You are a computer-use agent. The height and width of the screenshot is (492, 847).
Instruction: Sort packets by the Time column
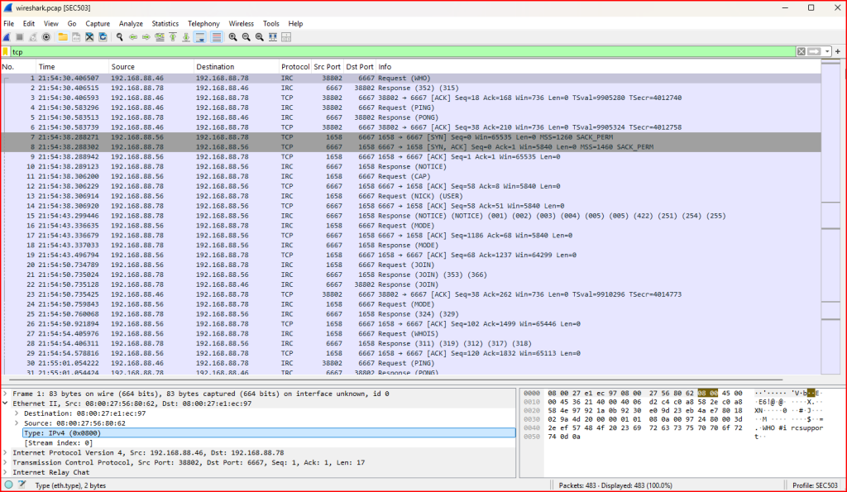tap(72, 67)
